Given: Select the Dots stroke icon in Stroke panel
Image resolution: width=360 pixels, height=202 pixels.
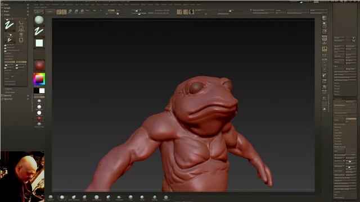Looking at the screenshot, I should [10, 35].
